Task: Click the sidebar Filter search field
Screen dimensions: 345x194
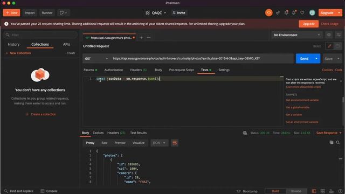Action: pos(40,35)
